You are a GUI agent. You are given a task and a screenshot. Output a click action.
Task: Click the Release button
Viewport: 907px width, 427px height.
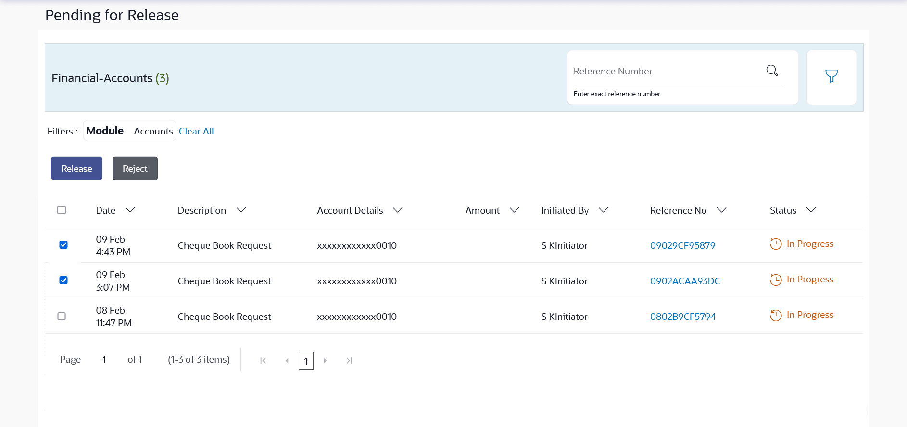tap(76, 169)
